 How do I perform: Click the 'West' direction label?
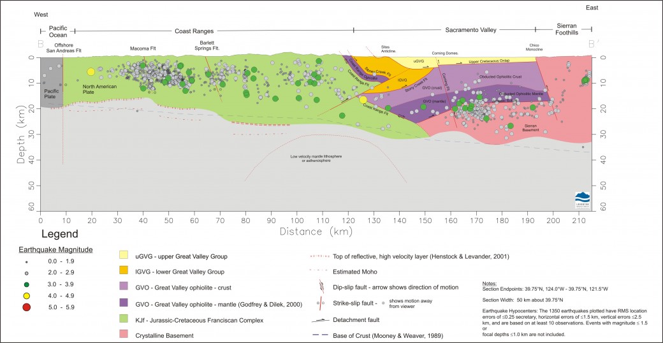click(41, 15)
